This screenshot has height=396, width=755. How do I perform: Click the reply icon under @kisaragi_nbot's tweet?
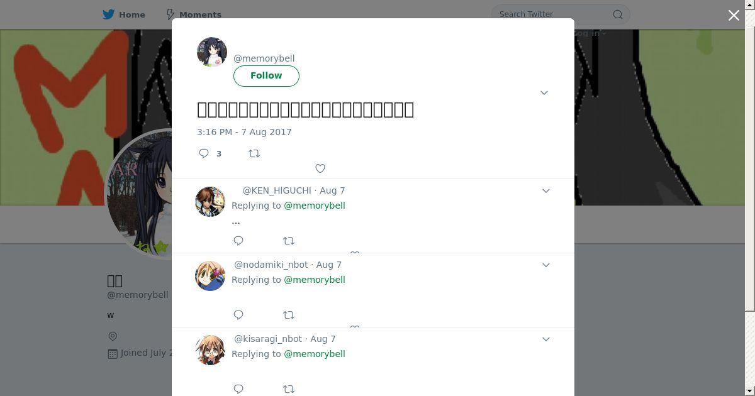(x=238, y=389)
